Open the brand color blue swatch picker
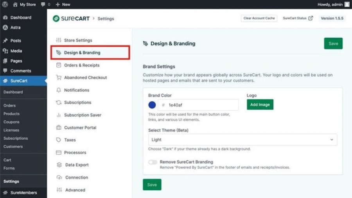The width and height of the screenshot is (352, 198). click(152, 105)
